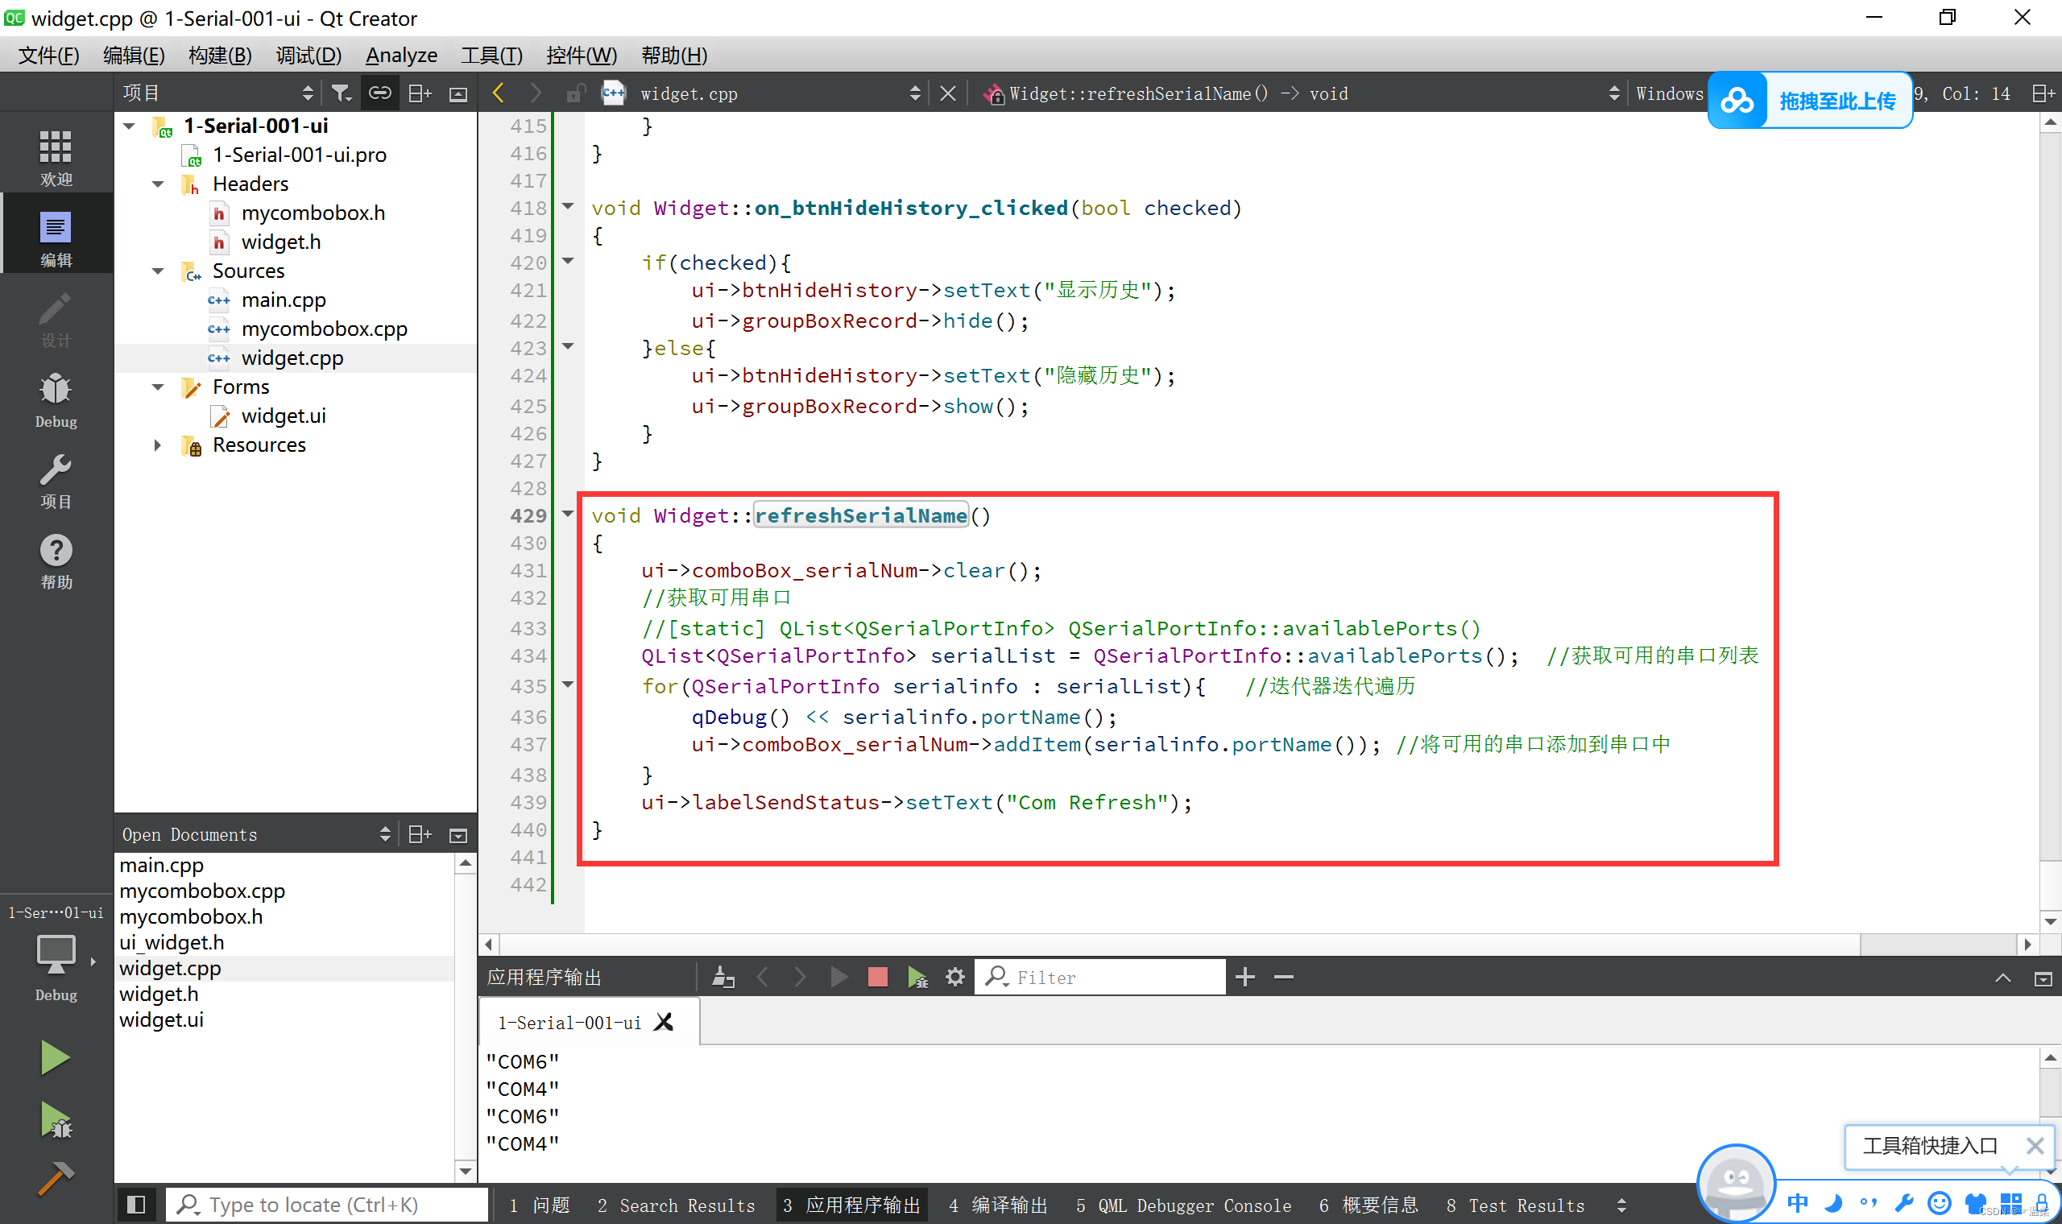2062x1224 pixels.
Task: Open the Welcome mode in the sidebar
Action: tap(56, 157)
